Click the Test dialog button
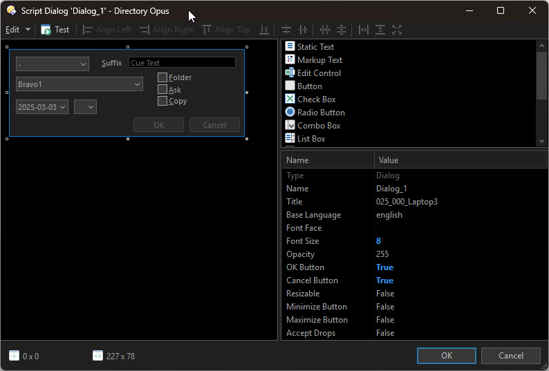549x371 pixels. [x=55, y=30]
